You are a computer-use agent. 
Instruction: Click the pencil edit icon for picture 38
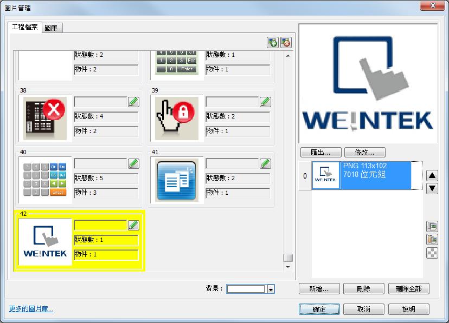tap(133, 102)
